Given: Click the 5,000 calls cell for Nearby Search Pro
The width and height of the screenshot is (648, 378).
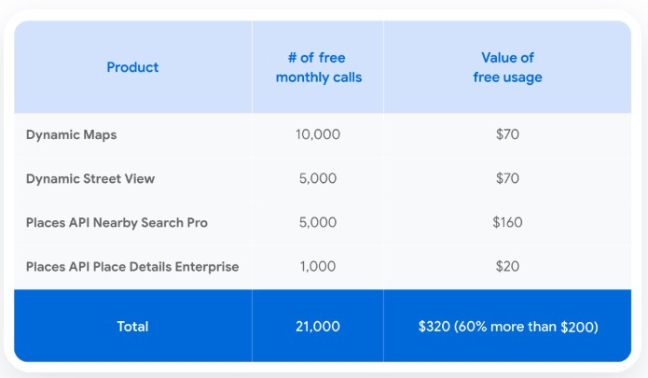Looking at the screenshot, I should 318,222.
